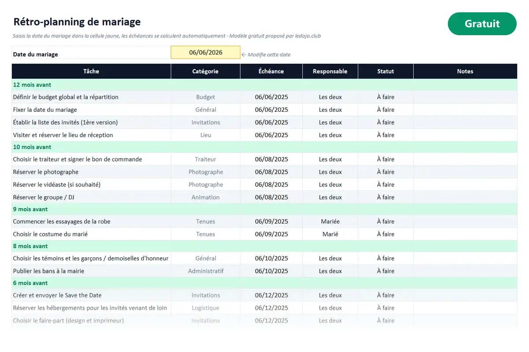Click the Statut column header
The height and width of the screenshot is (352, 529).
coord(386,71)
